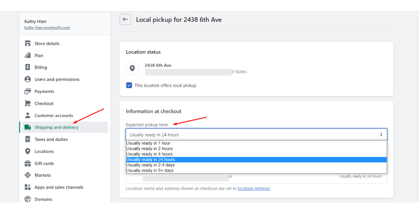Go back using the left arrow button
Viewport: 419px width, 203px height.
click(x=125, y=20)
